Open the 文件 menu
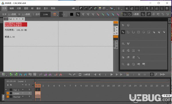 (4, 8)
